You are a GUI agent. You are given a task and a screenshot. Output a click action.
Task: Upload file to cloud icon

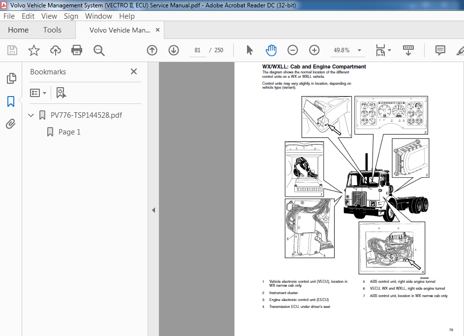click(55, 50)
